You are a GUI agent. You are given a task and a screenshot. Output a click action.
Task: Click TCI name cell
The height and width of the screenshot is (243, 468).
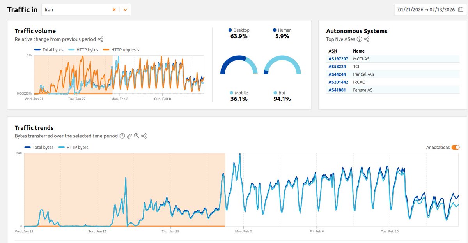[356, 67]
